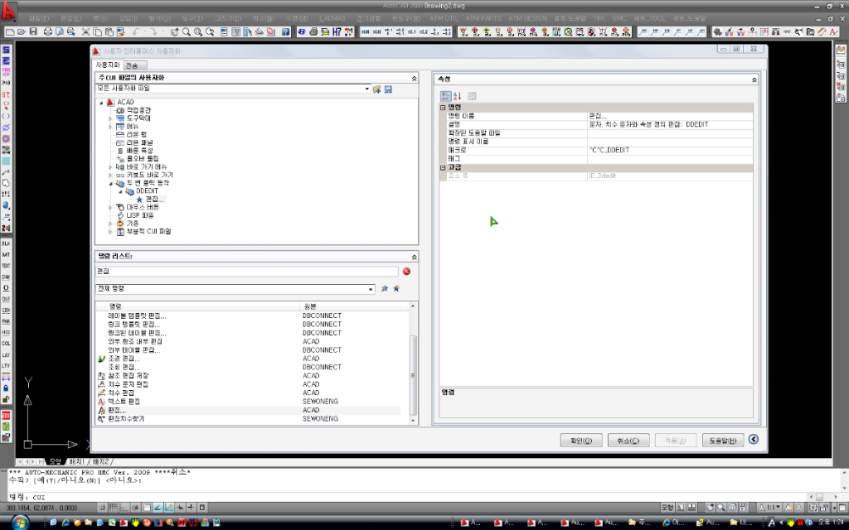
Task: Click the 배치1 layout tab
Action: point(77,462)
